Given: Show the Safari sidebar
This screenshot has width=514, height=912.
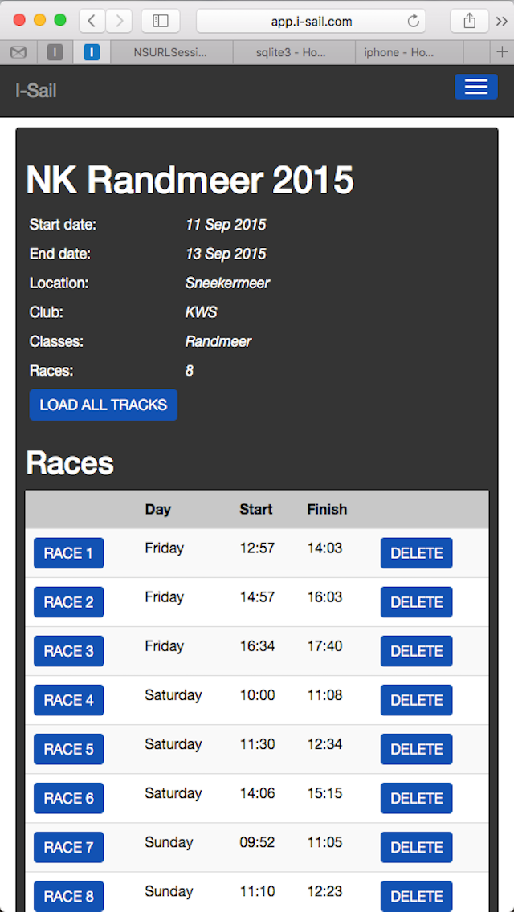Looking at the screenshot, I should 160,21.
